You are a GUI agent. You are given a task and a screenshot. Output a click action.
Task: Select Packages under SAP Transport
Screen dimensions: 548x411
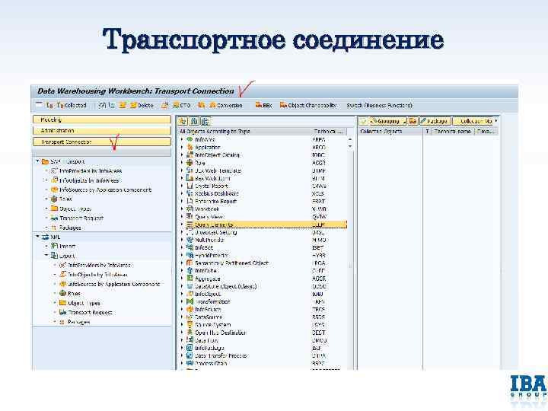70,228
